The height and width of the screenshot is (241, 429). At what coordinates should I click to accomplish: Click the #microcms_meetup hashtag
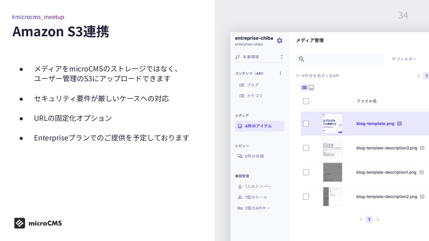point(38,17)
